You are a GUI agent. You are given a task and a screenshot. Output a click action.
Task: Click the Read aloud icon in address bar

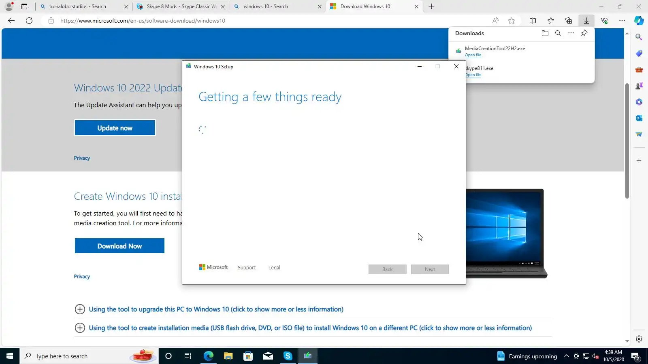[495, 21]
